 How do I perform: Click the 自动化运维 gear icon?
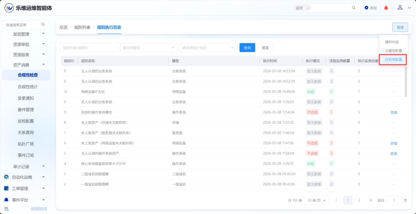[x=6, y=177]
